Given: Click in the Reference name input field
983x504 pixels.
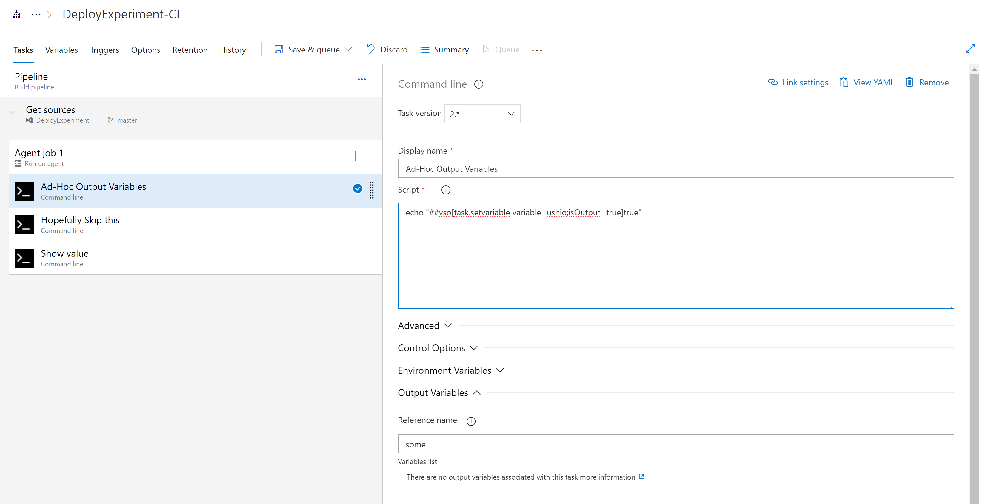Looking at the screenshot, I should [676, 444].
